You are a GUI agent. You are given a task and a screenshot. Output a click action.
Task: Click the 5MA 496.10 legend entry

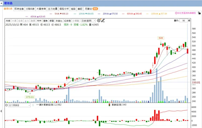(59, 14)
